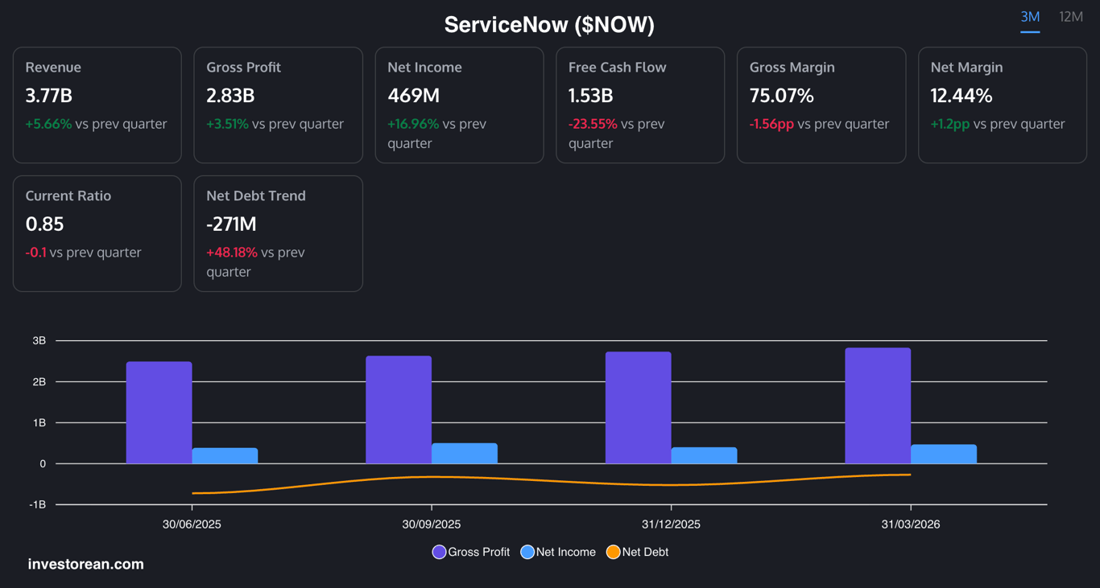Click the 30/06/2025 x-axis date label

[x=192, y=524]
